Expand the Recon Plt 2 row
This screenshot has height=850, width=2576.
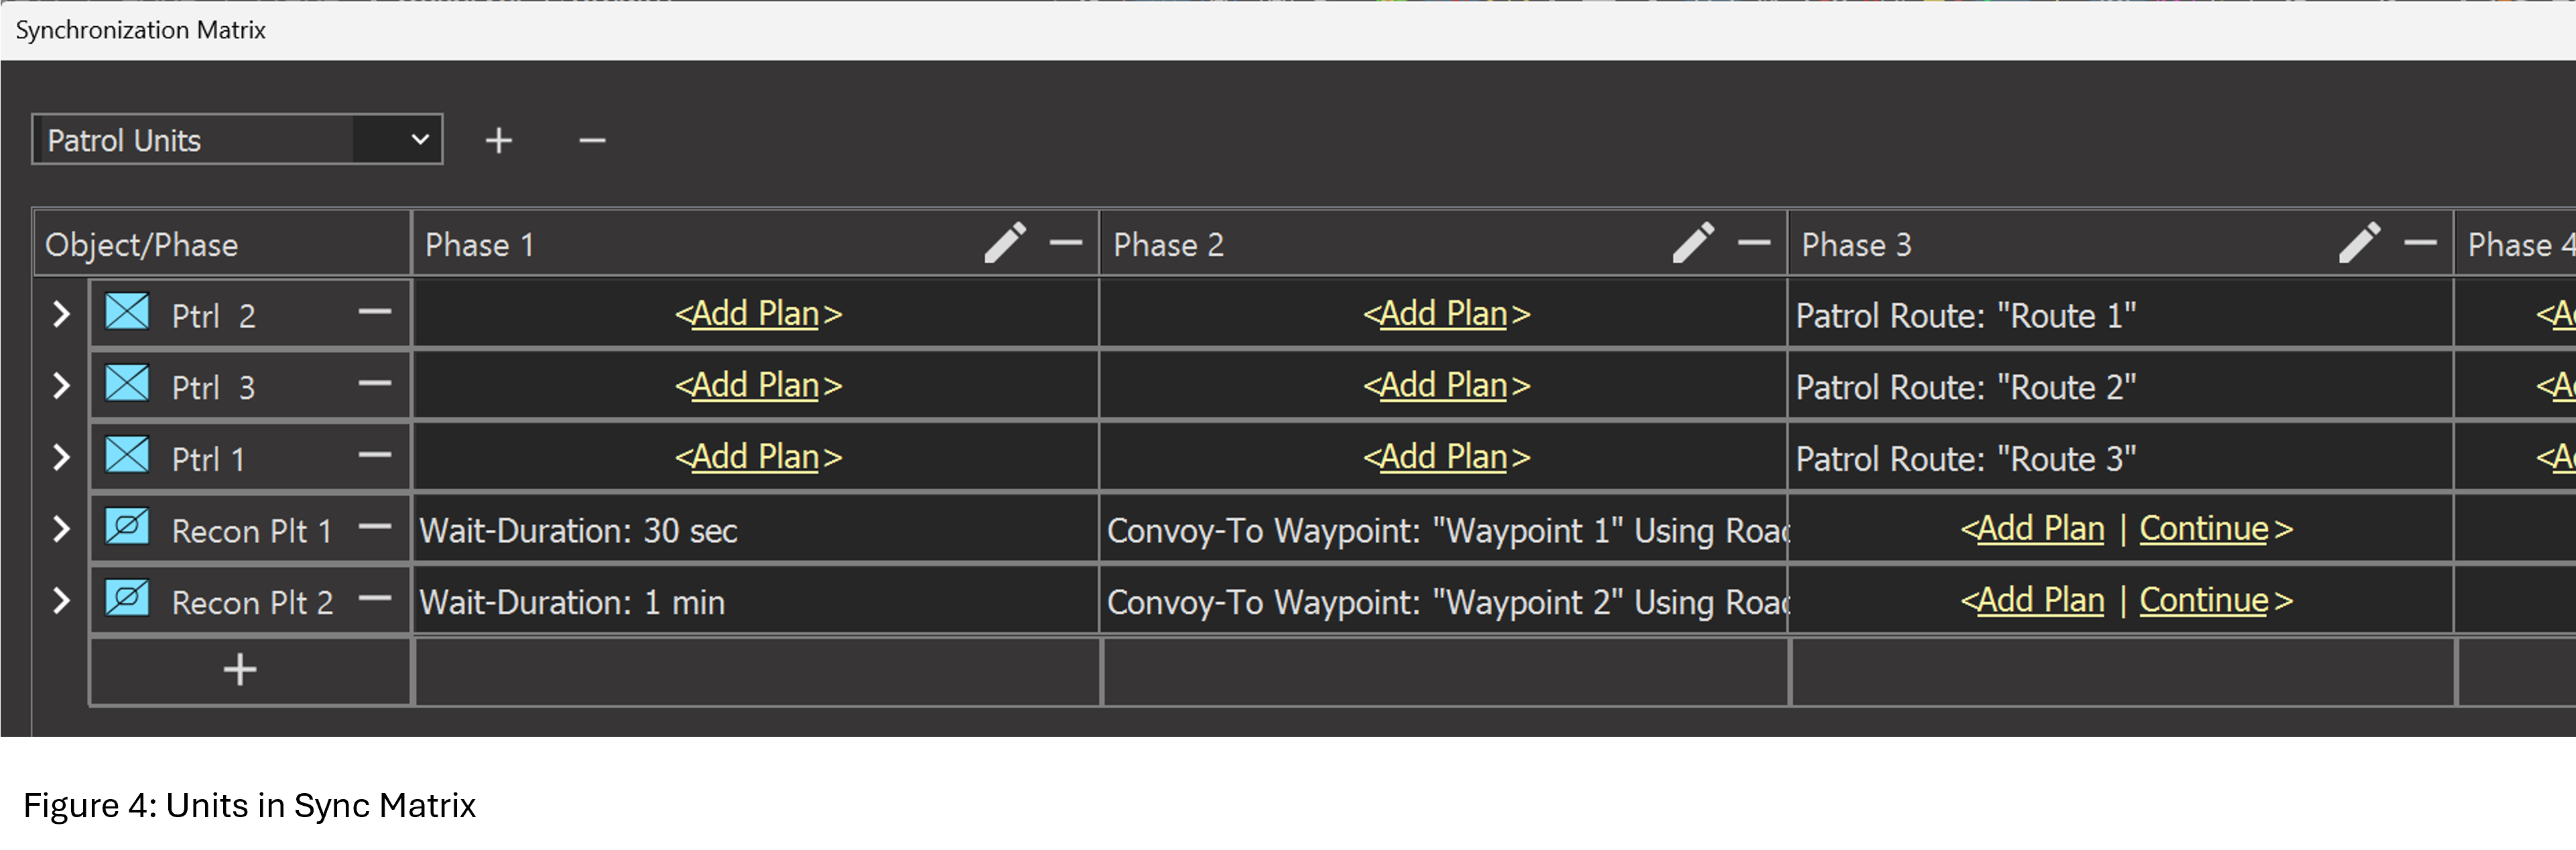(x=61, y=601)
